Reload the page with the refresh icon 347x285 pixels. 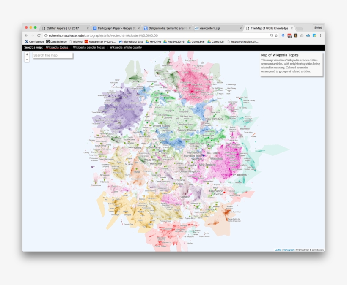coord(39,35)
